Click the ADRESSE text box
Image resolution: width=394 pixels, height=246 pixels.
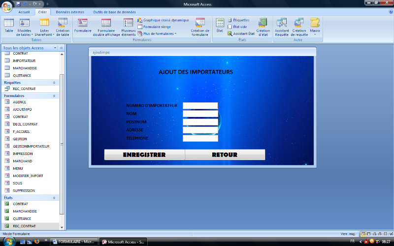click(x=200, y=130)
